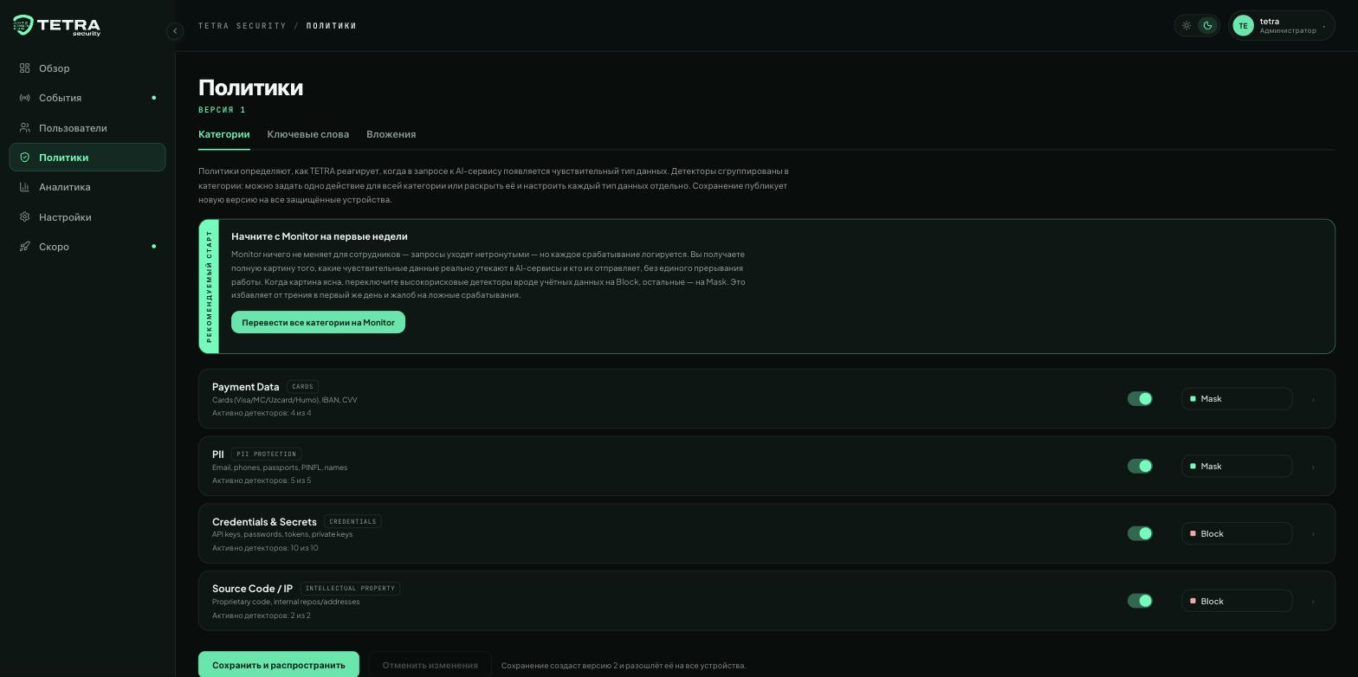Click the CARDS tag badge

click(x=302, y=387)
